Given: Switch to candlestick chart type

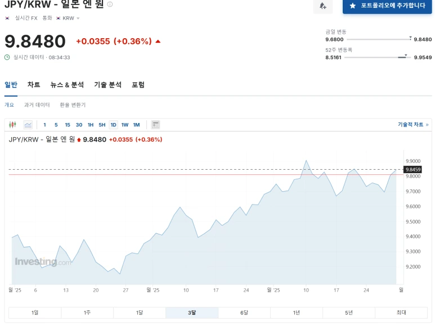Looking at the screenshot, I should (x=12, y=125).
